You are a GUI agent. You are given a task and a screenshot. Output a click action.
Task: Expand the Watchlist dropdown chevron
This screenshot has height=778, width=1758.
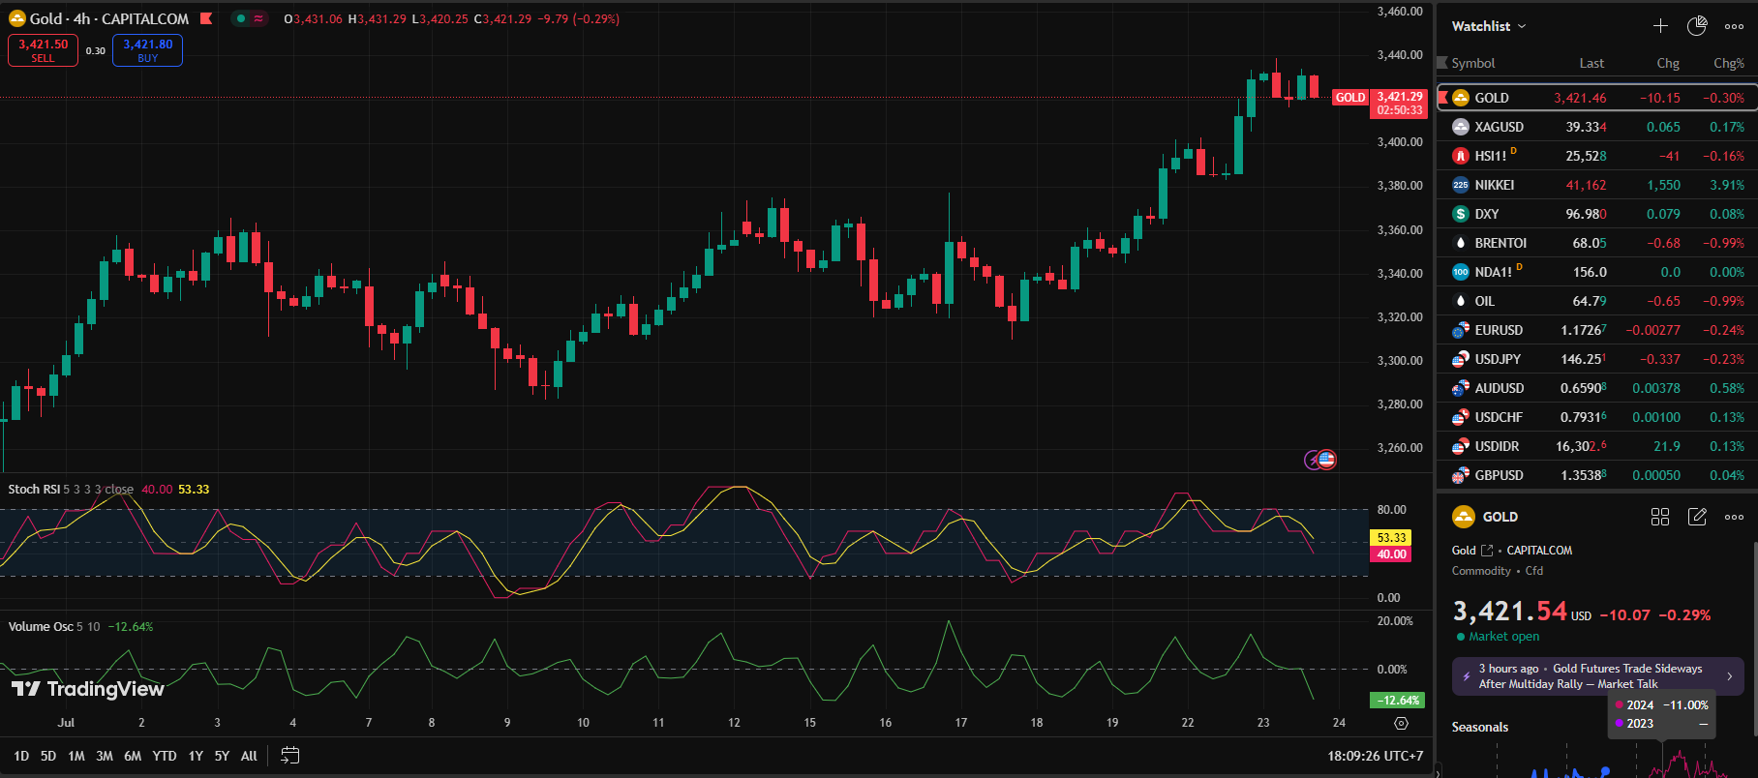point(1522,26)
